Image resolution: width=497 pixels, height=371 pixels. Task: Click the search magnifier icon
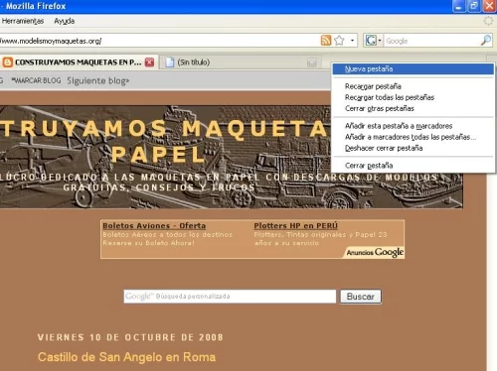click(486, 41)
